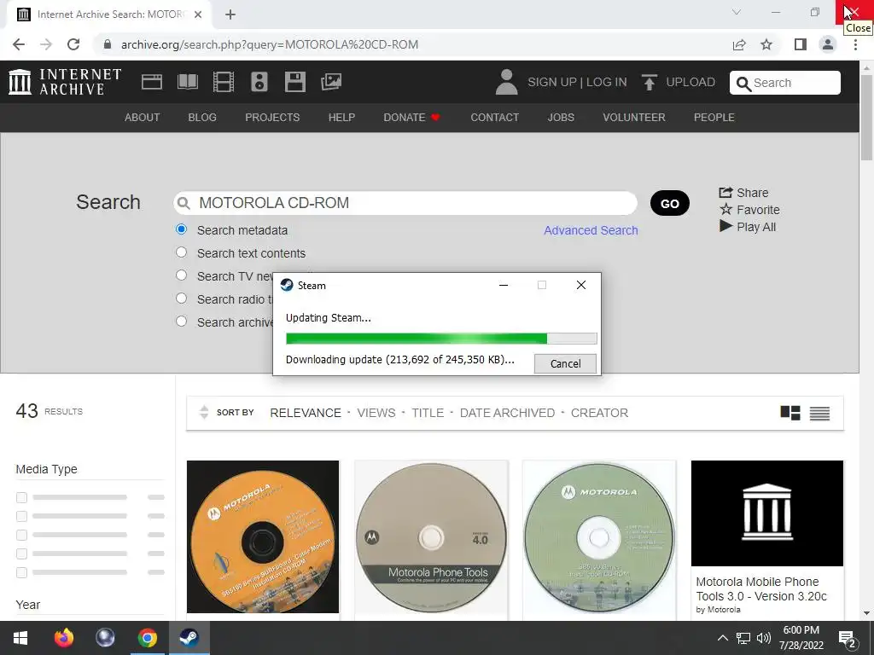Open the notification center icon

coord(848,638)
